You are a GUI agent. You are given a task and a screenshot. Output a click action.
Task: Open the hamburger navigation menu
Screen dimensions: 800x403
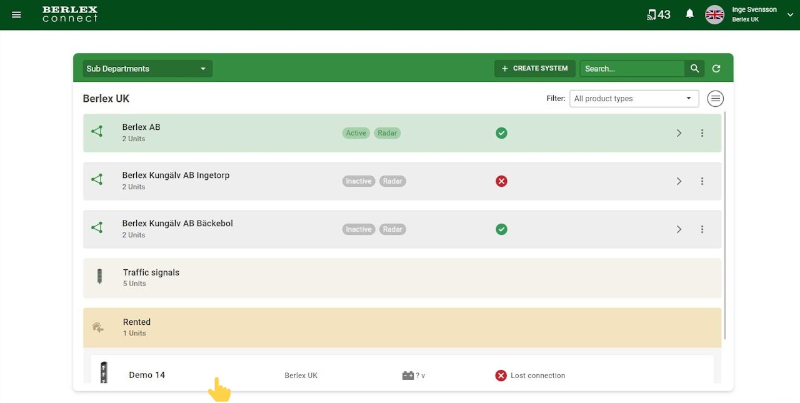point(16,14)
